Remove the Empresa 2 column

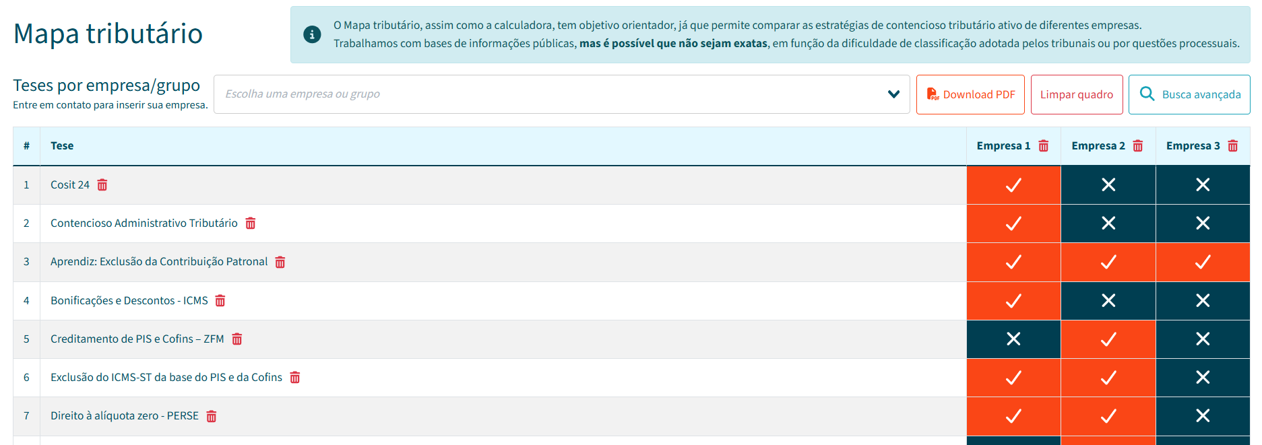coord(1138,146)
